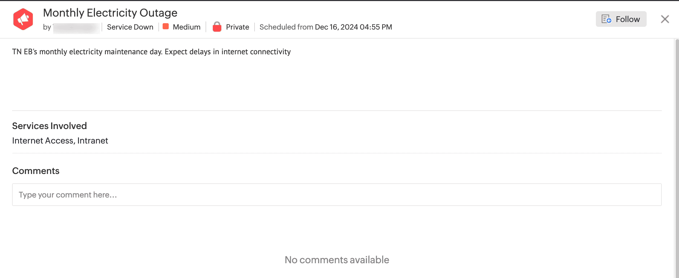Click the red lock Private icon
The width and height of the screenshot is (679, 278).
pos(217,27)
